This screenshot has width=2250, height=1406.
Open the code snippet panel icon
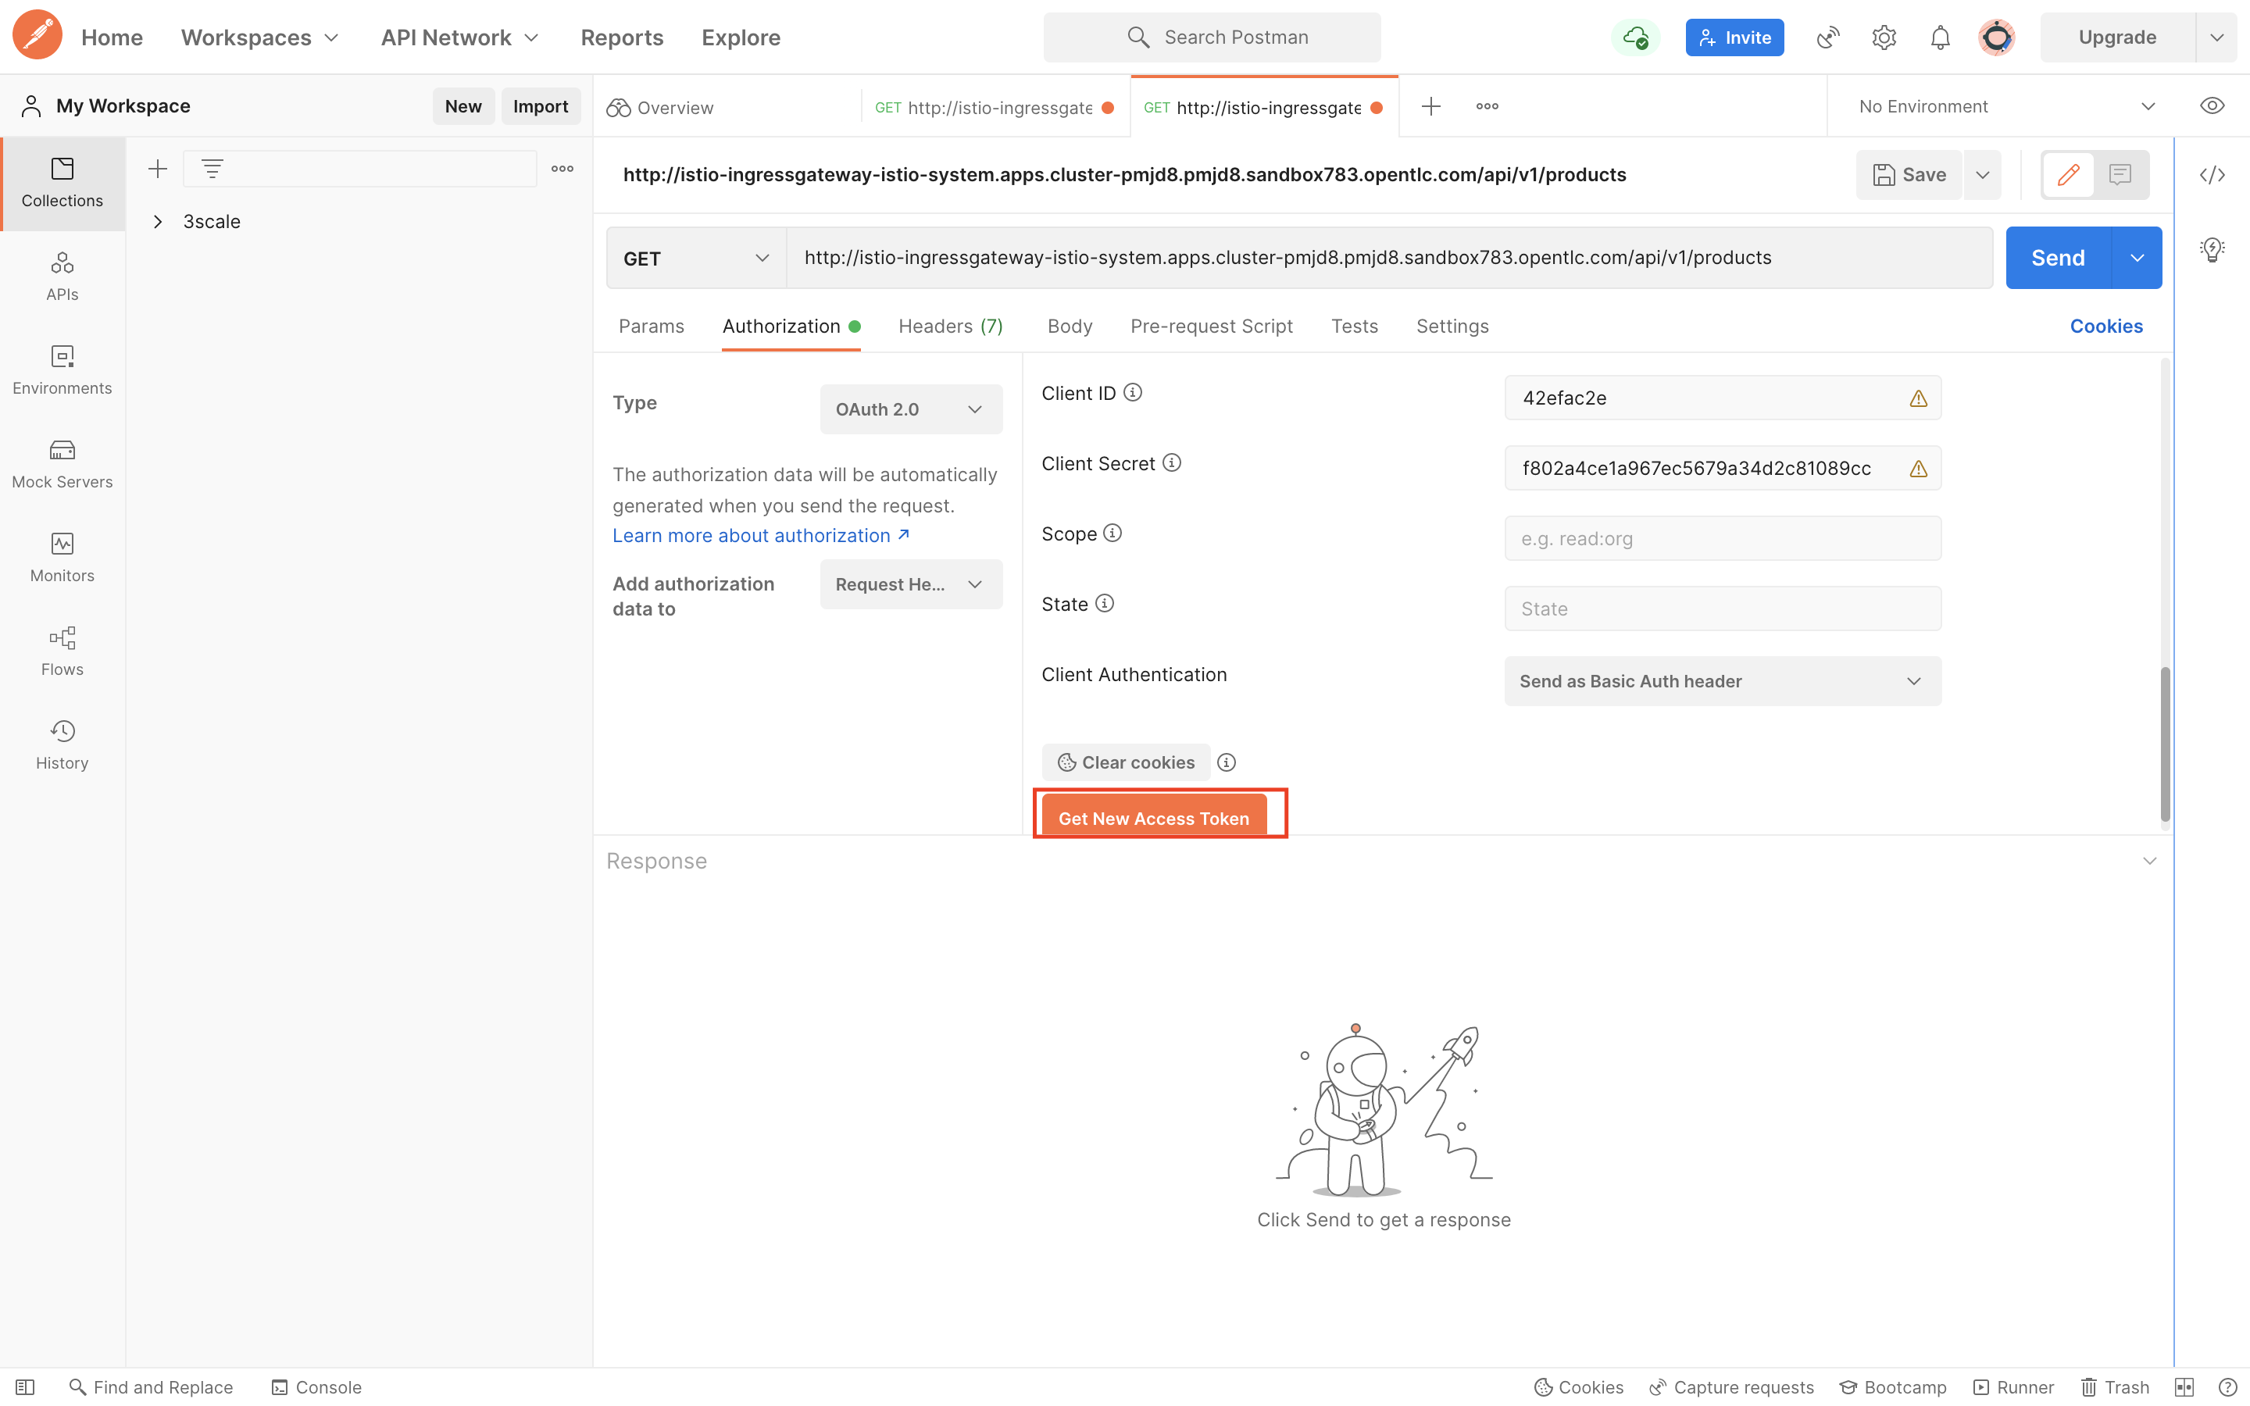point(2212,175)
